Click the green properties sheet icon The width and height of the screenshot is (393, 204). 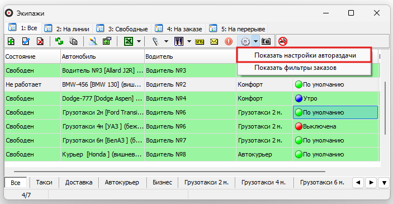pyautogui.click(x=107, y=41)
